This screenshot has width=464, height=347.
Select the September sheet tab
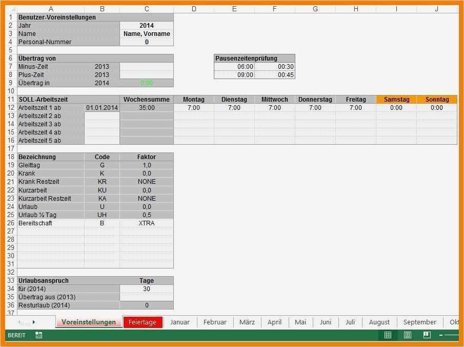(419, 322)
